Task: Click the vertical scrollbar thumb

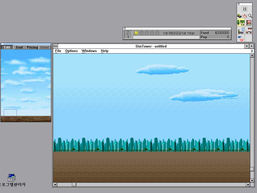Action: click(x=252, y=169)
